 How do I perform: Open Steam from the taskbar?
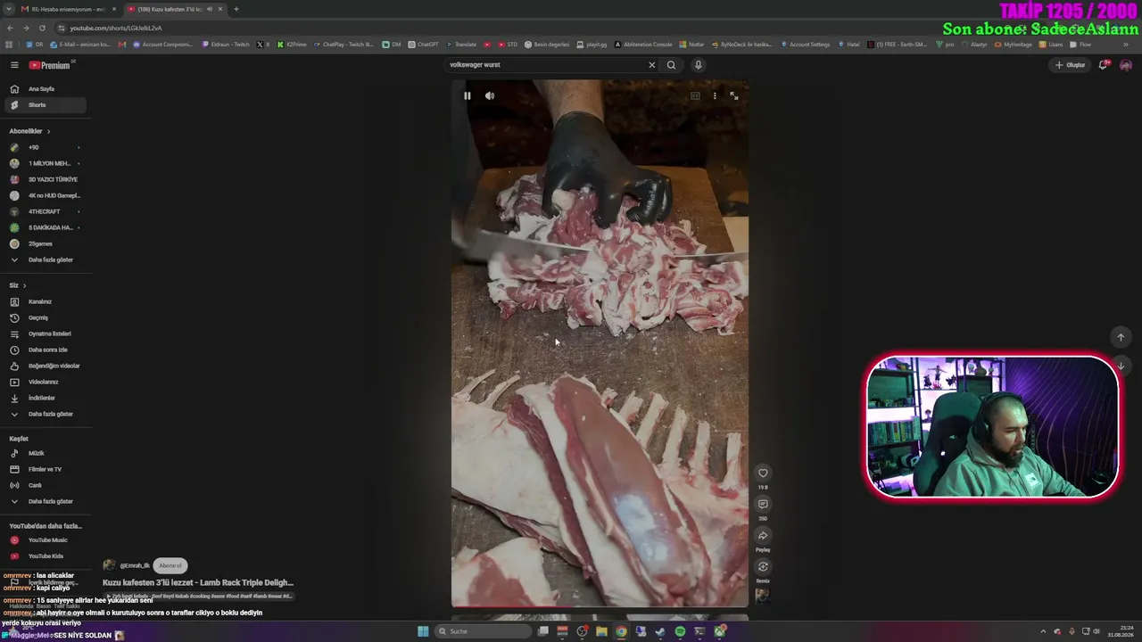coord(660,631)
